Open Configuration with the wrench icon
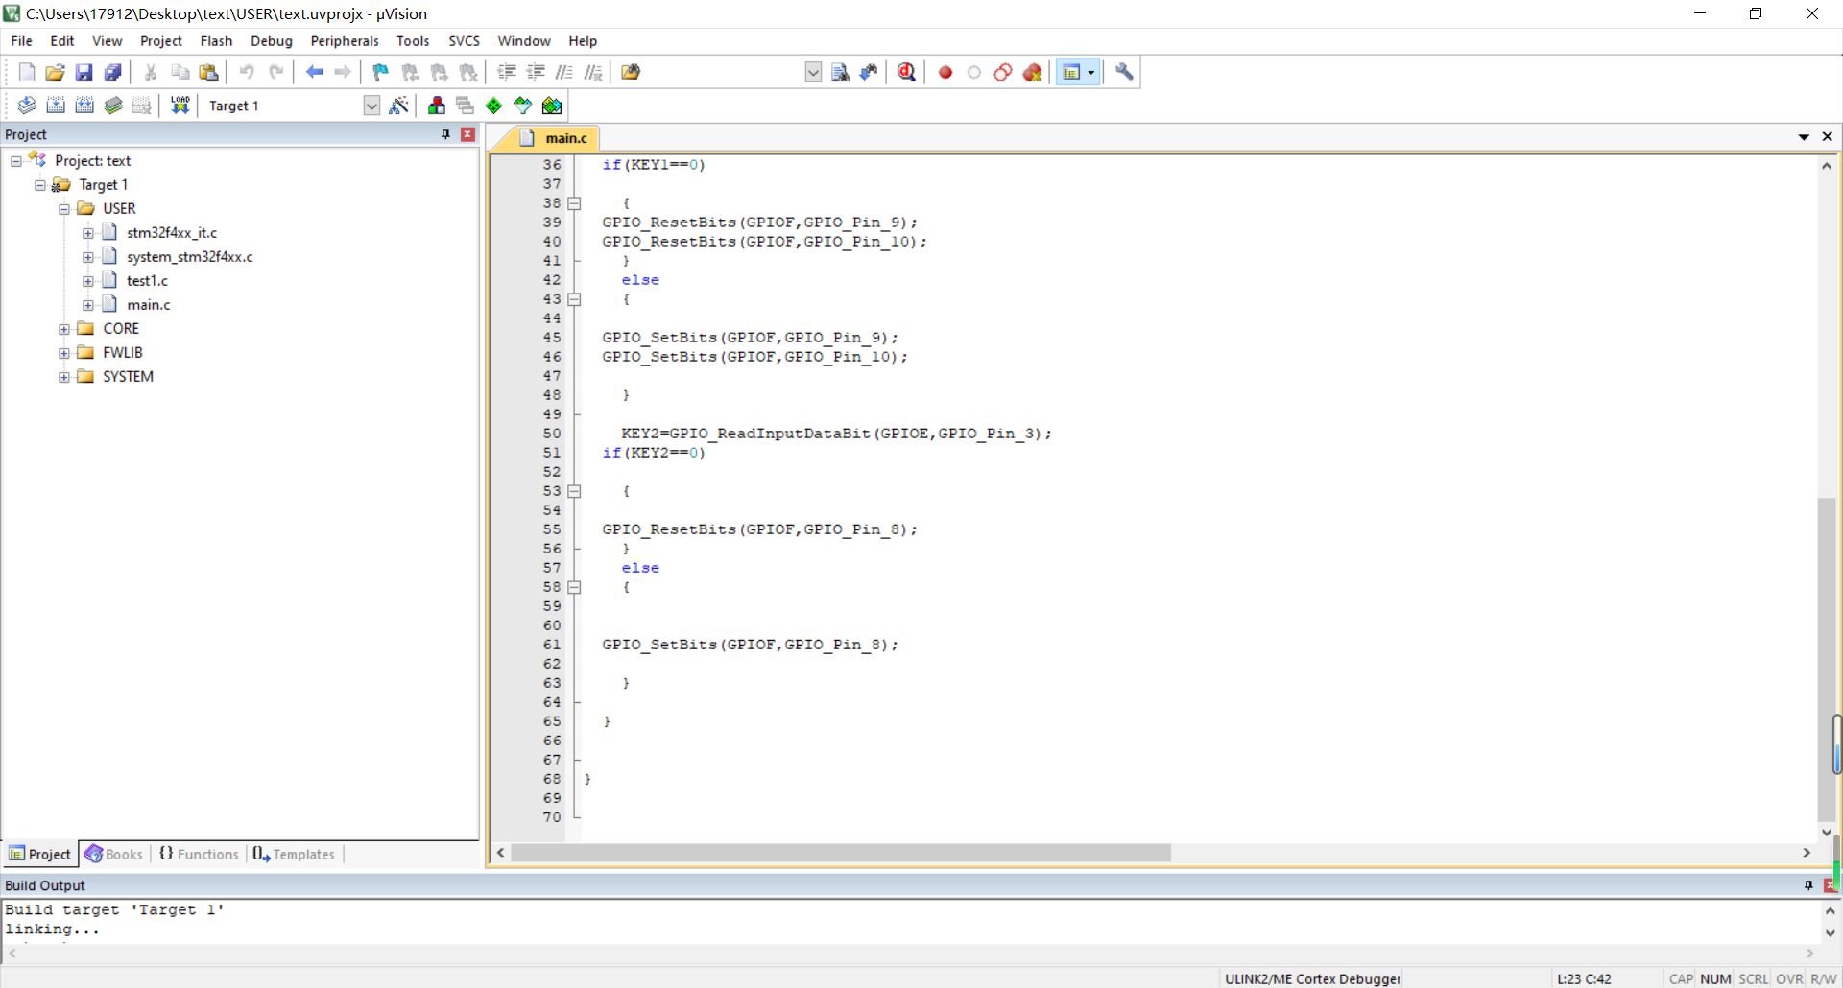Viewport: 1843px width, 988px height. pyautogui.click(x=1124, y=72)
